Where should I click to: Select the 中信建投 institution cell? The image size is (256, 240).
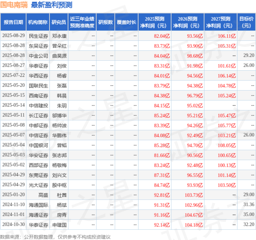click(38, 106)
